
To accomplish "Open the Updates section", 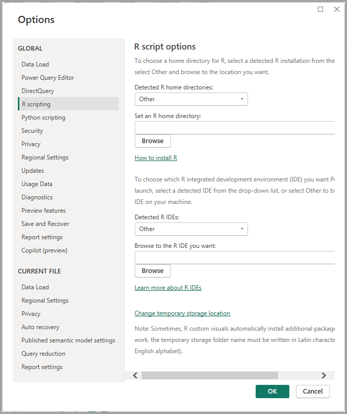I will tap(33, 171).
